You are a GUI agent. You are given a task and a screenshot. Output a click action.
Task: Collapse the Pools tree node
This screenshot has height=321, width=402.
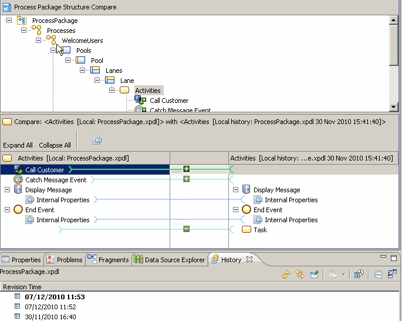click(53, 51)
